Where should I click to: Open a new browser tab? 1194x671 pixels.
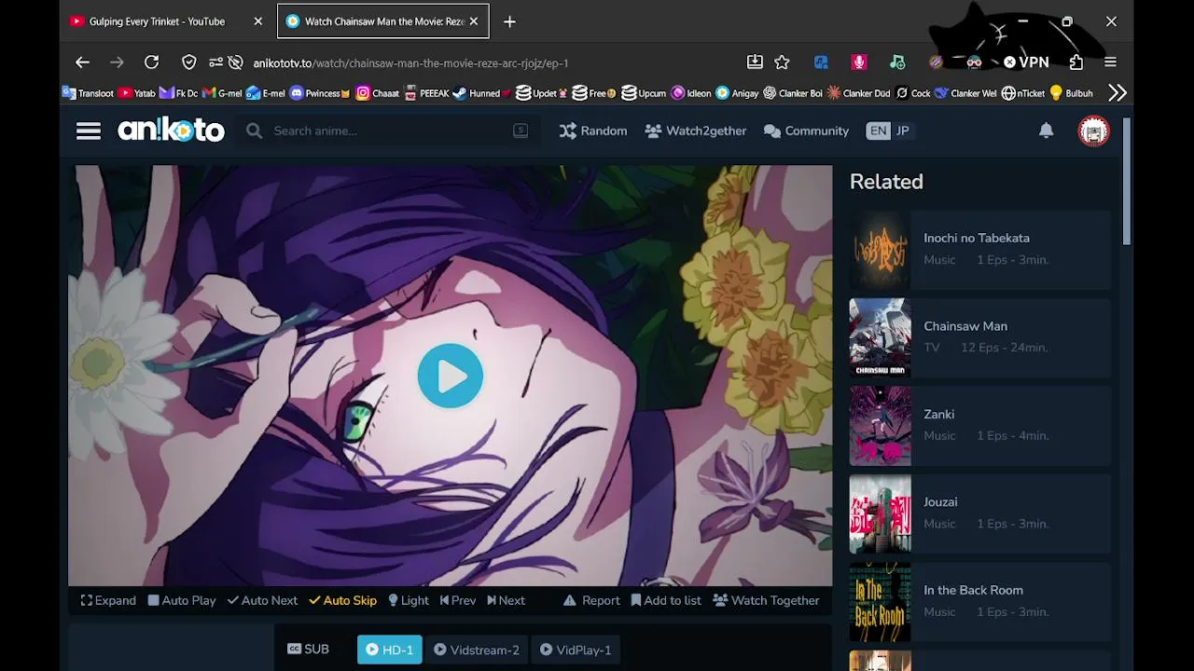tap(509, 21)
